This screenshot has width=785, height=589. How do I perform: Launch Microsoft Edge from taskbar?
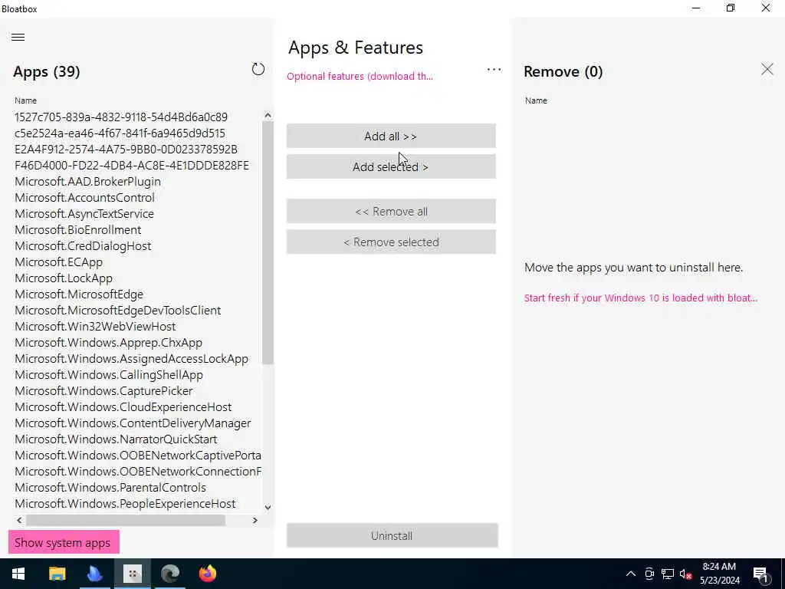170,574
